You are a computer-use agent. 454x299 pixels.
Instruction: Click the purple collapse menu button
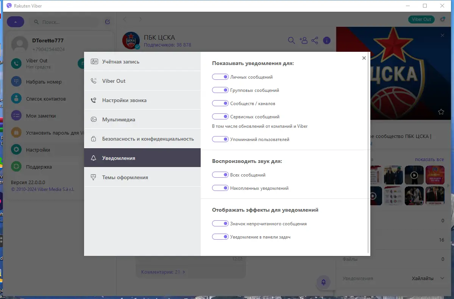(x=16, y=22)
